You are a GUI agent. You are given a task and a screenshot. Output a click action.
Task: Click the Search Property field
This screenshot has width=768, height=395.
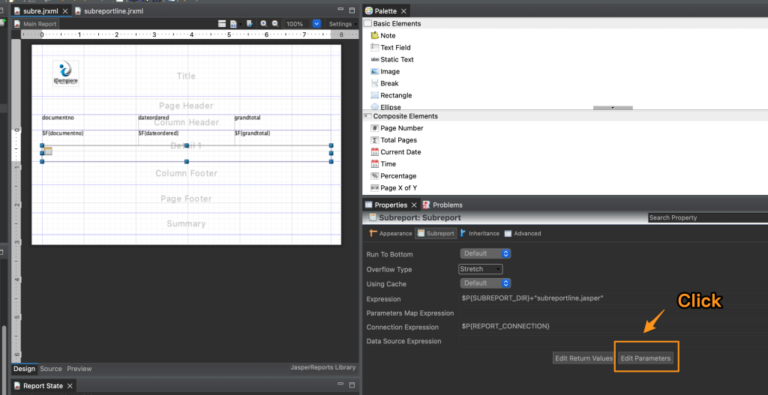(708, 218)
